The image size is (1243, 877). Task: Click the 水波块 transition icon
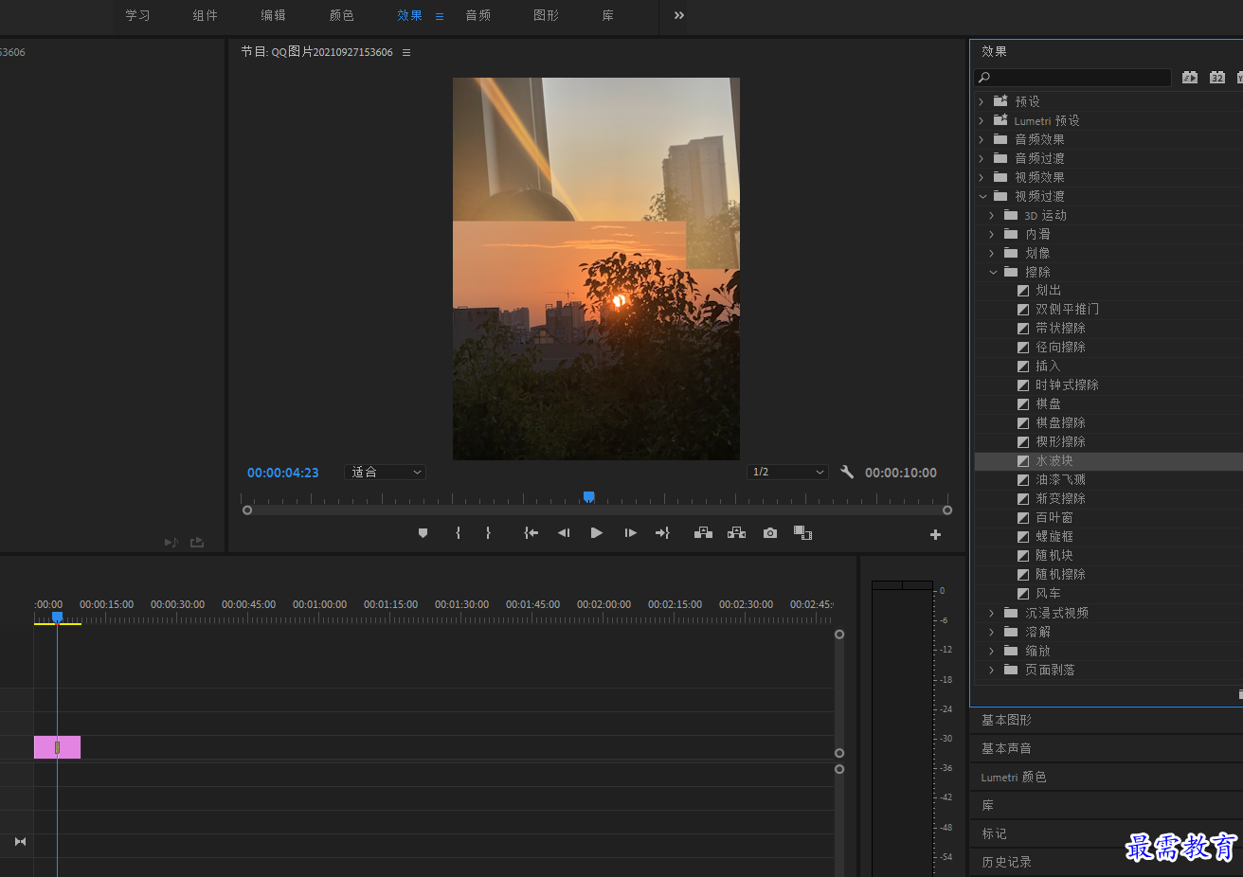point(1023,461)
